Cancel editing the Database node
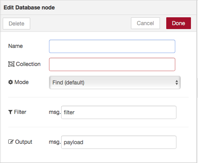The height and width of the screenshot is (163, 198). point(145,23)
